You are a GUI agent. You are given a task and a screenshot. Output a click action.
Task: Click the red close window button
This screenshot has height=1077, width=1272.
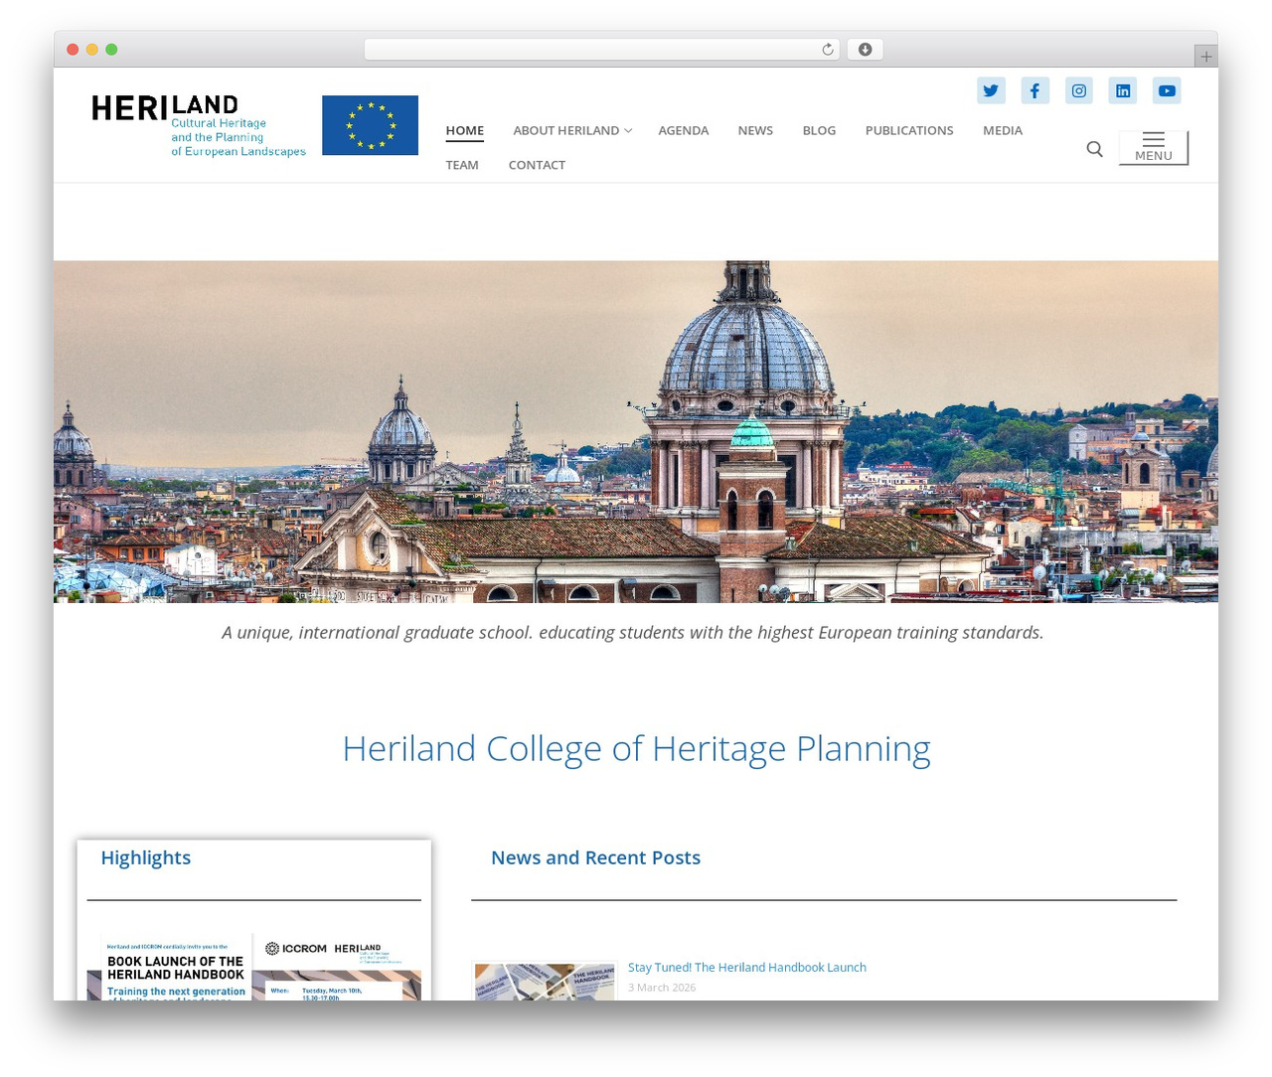73,50
